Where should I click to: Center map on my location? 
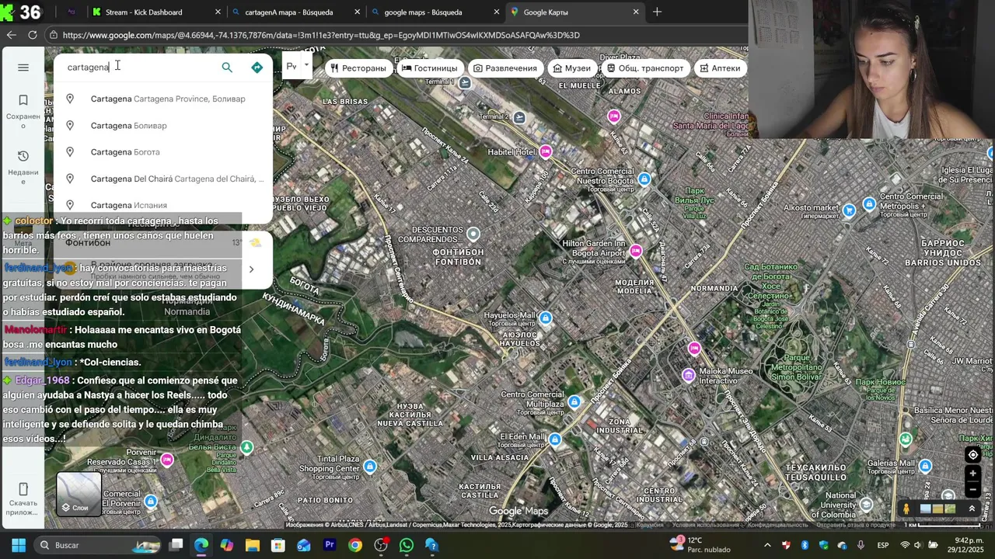pos(972,455)
